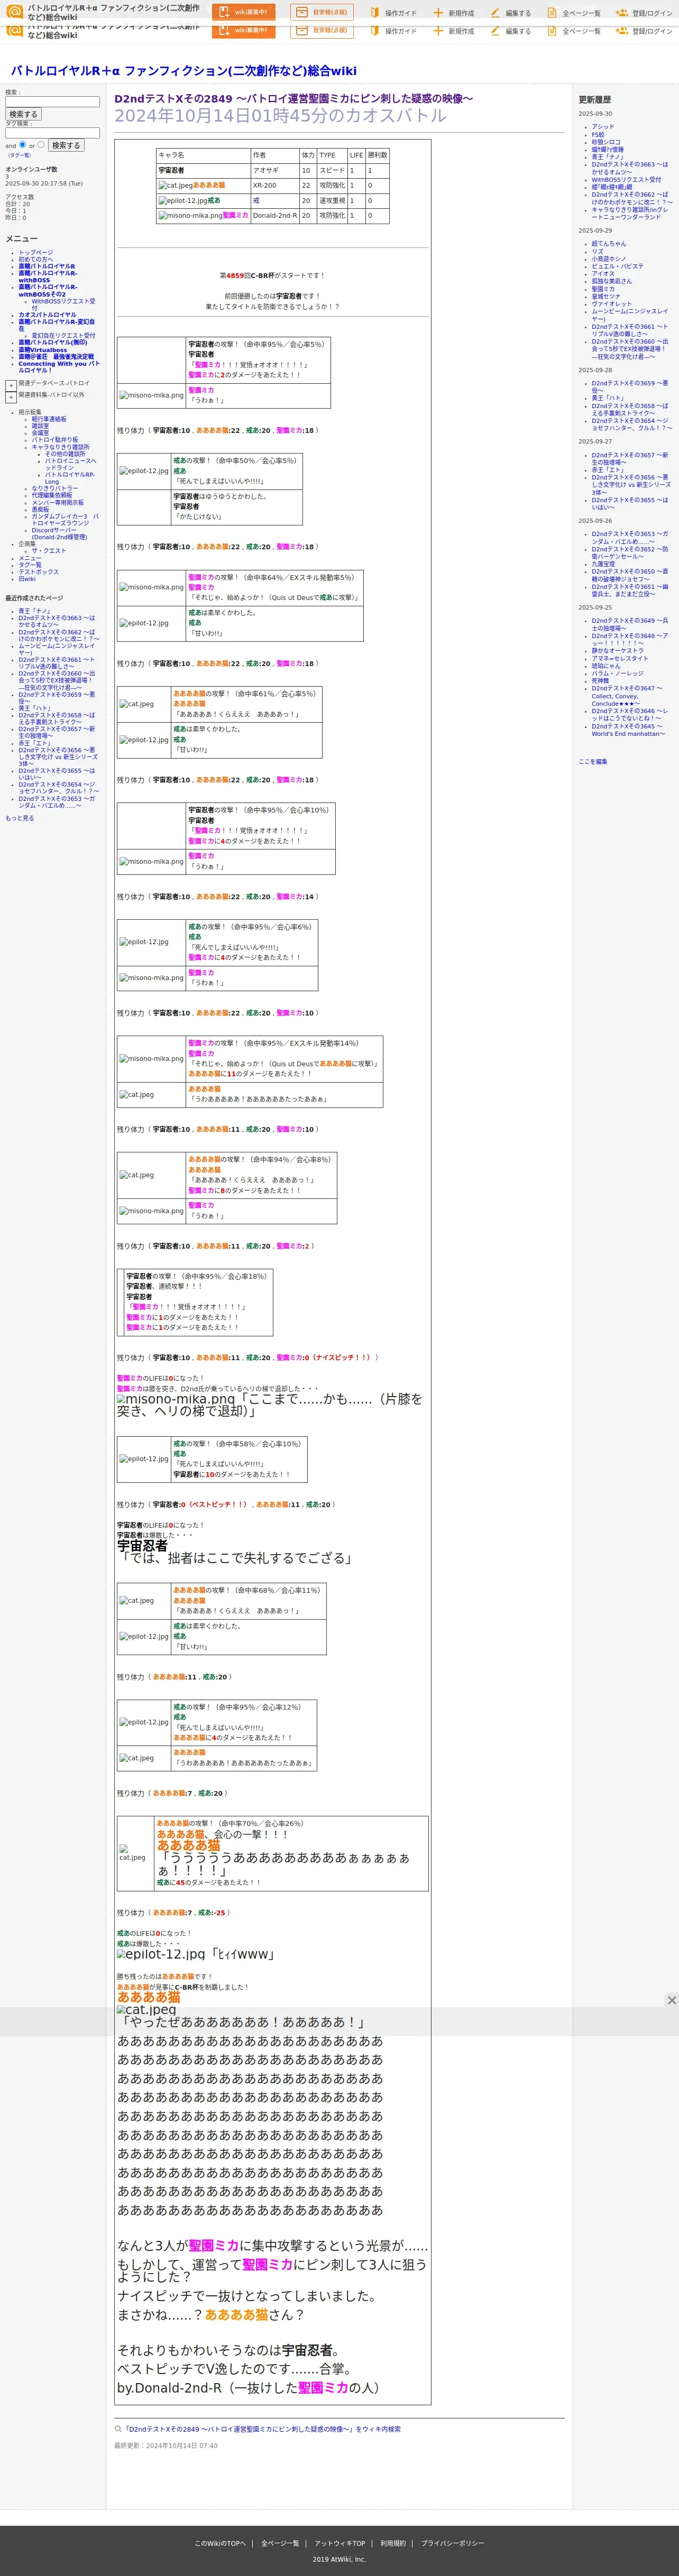This screenshot has height=2576, width=679.
Task: Close the overlay banner with the X icon
Action: coord(671,2000)
